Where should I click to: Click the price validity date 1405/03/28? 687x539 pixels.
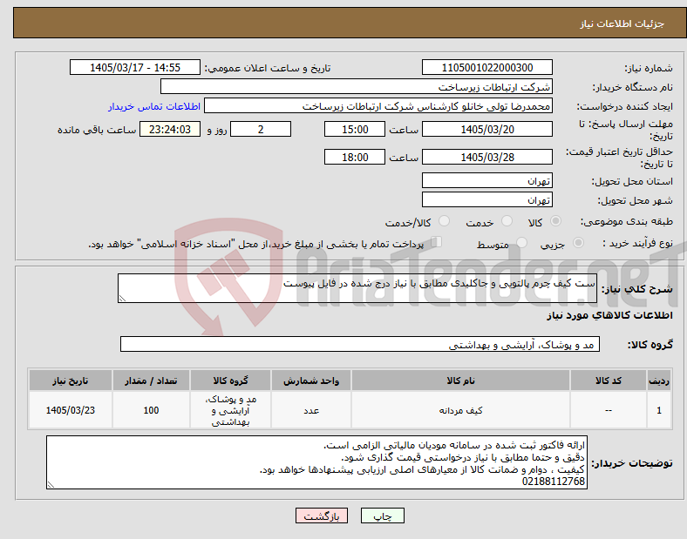click(x=487, y=157)
